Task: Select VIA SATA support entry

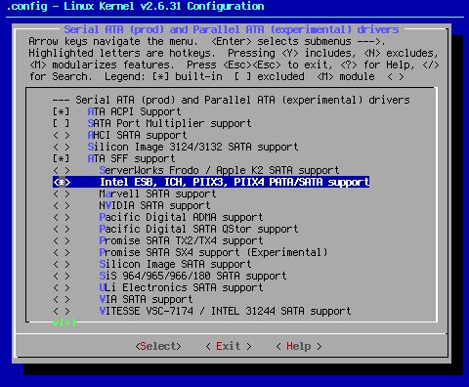Action: (x=146, y=299)
